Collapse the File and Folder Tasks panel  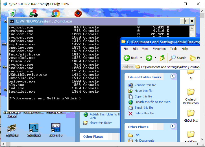pos(173,77)
